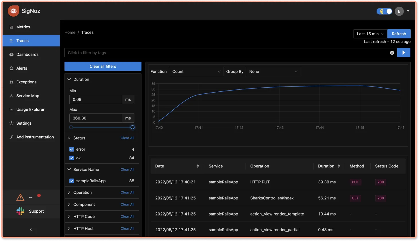Click the Max duration input field

pyautogui.click(x=95, y=118)
